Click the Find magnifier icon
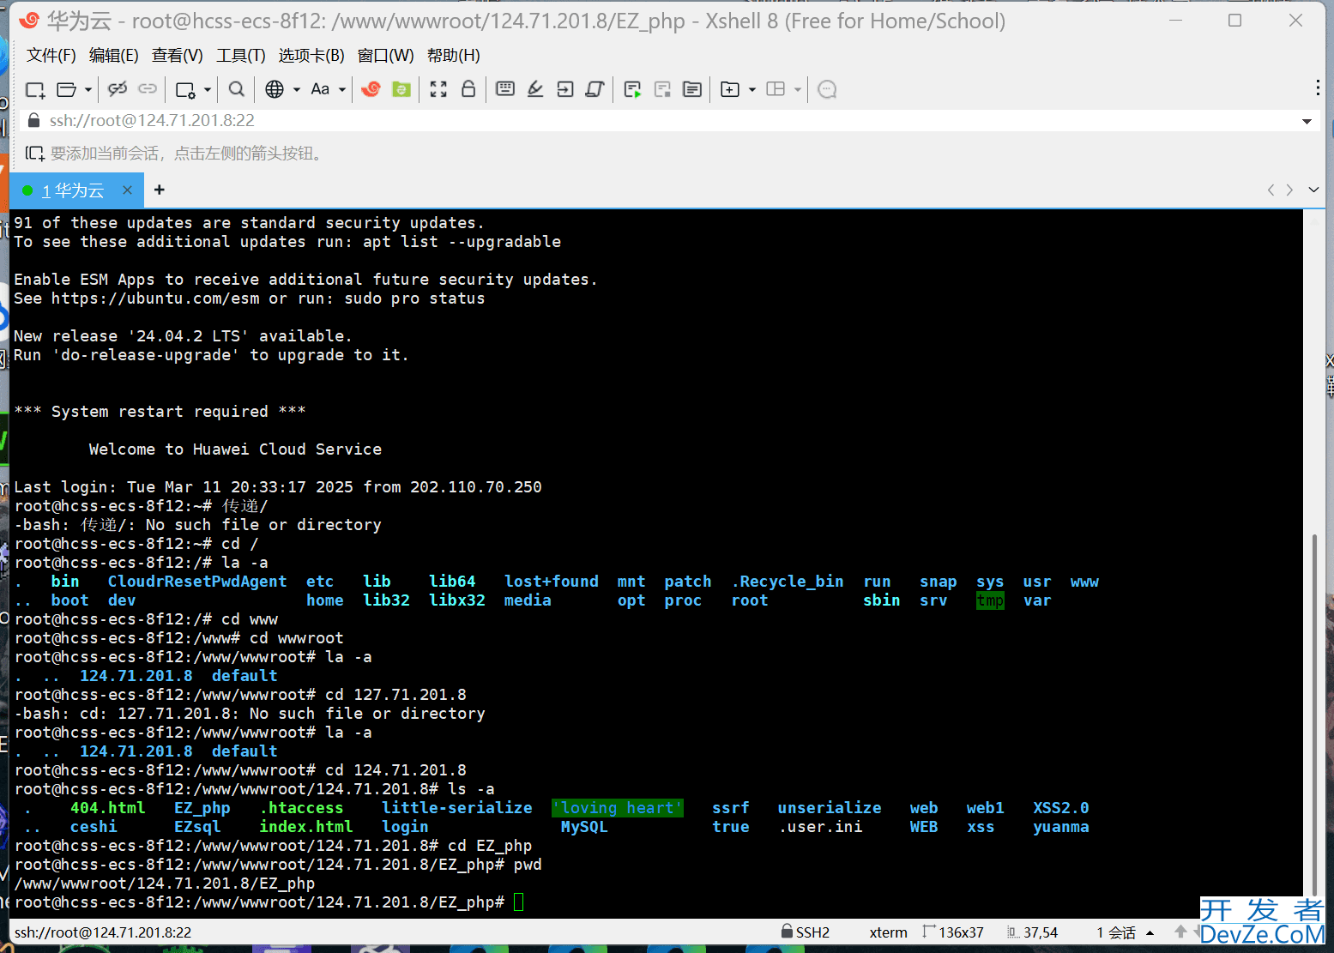The height and width of the screenshot is (953, 1334). pyautogui.click(x=237, y=89)
